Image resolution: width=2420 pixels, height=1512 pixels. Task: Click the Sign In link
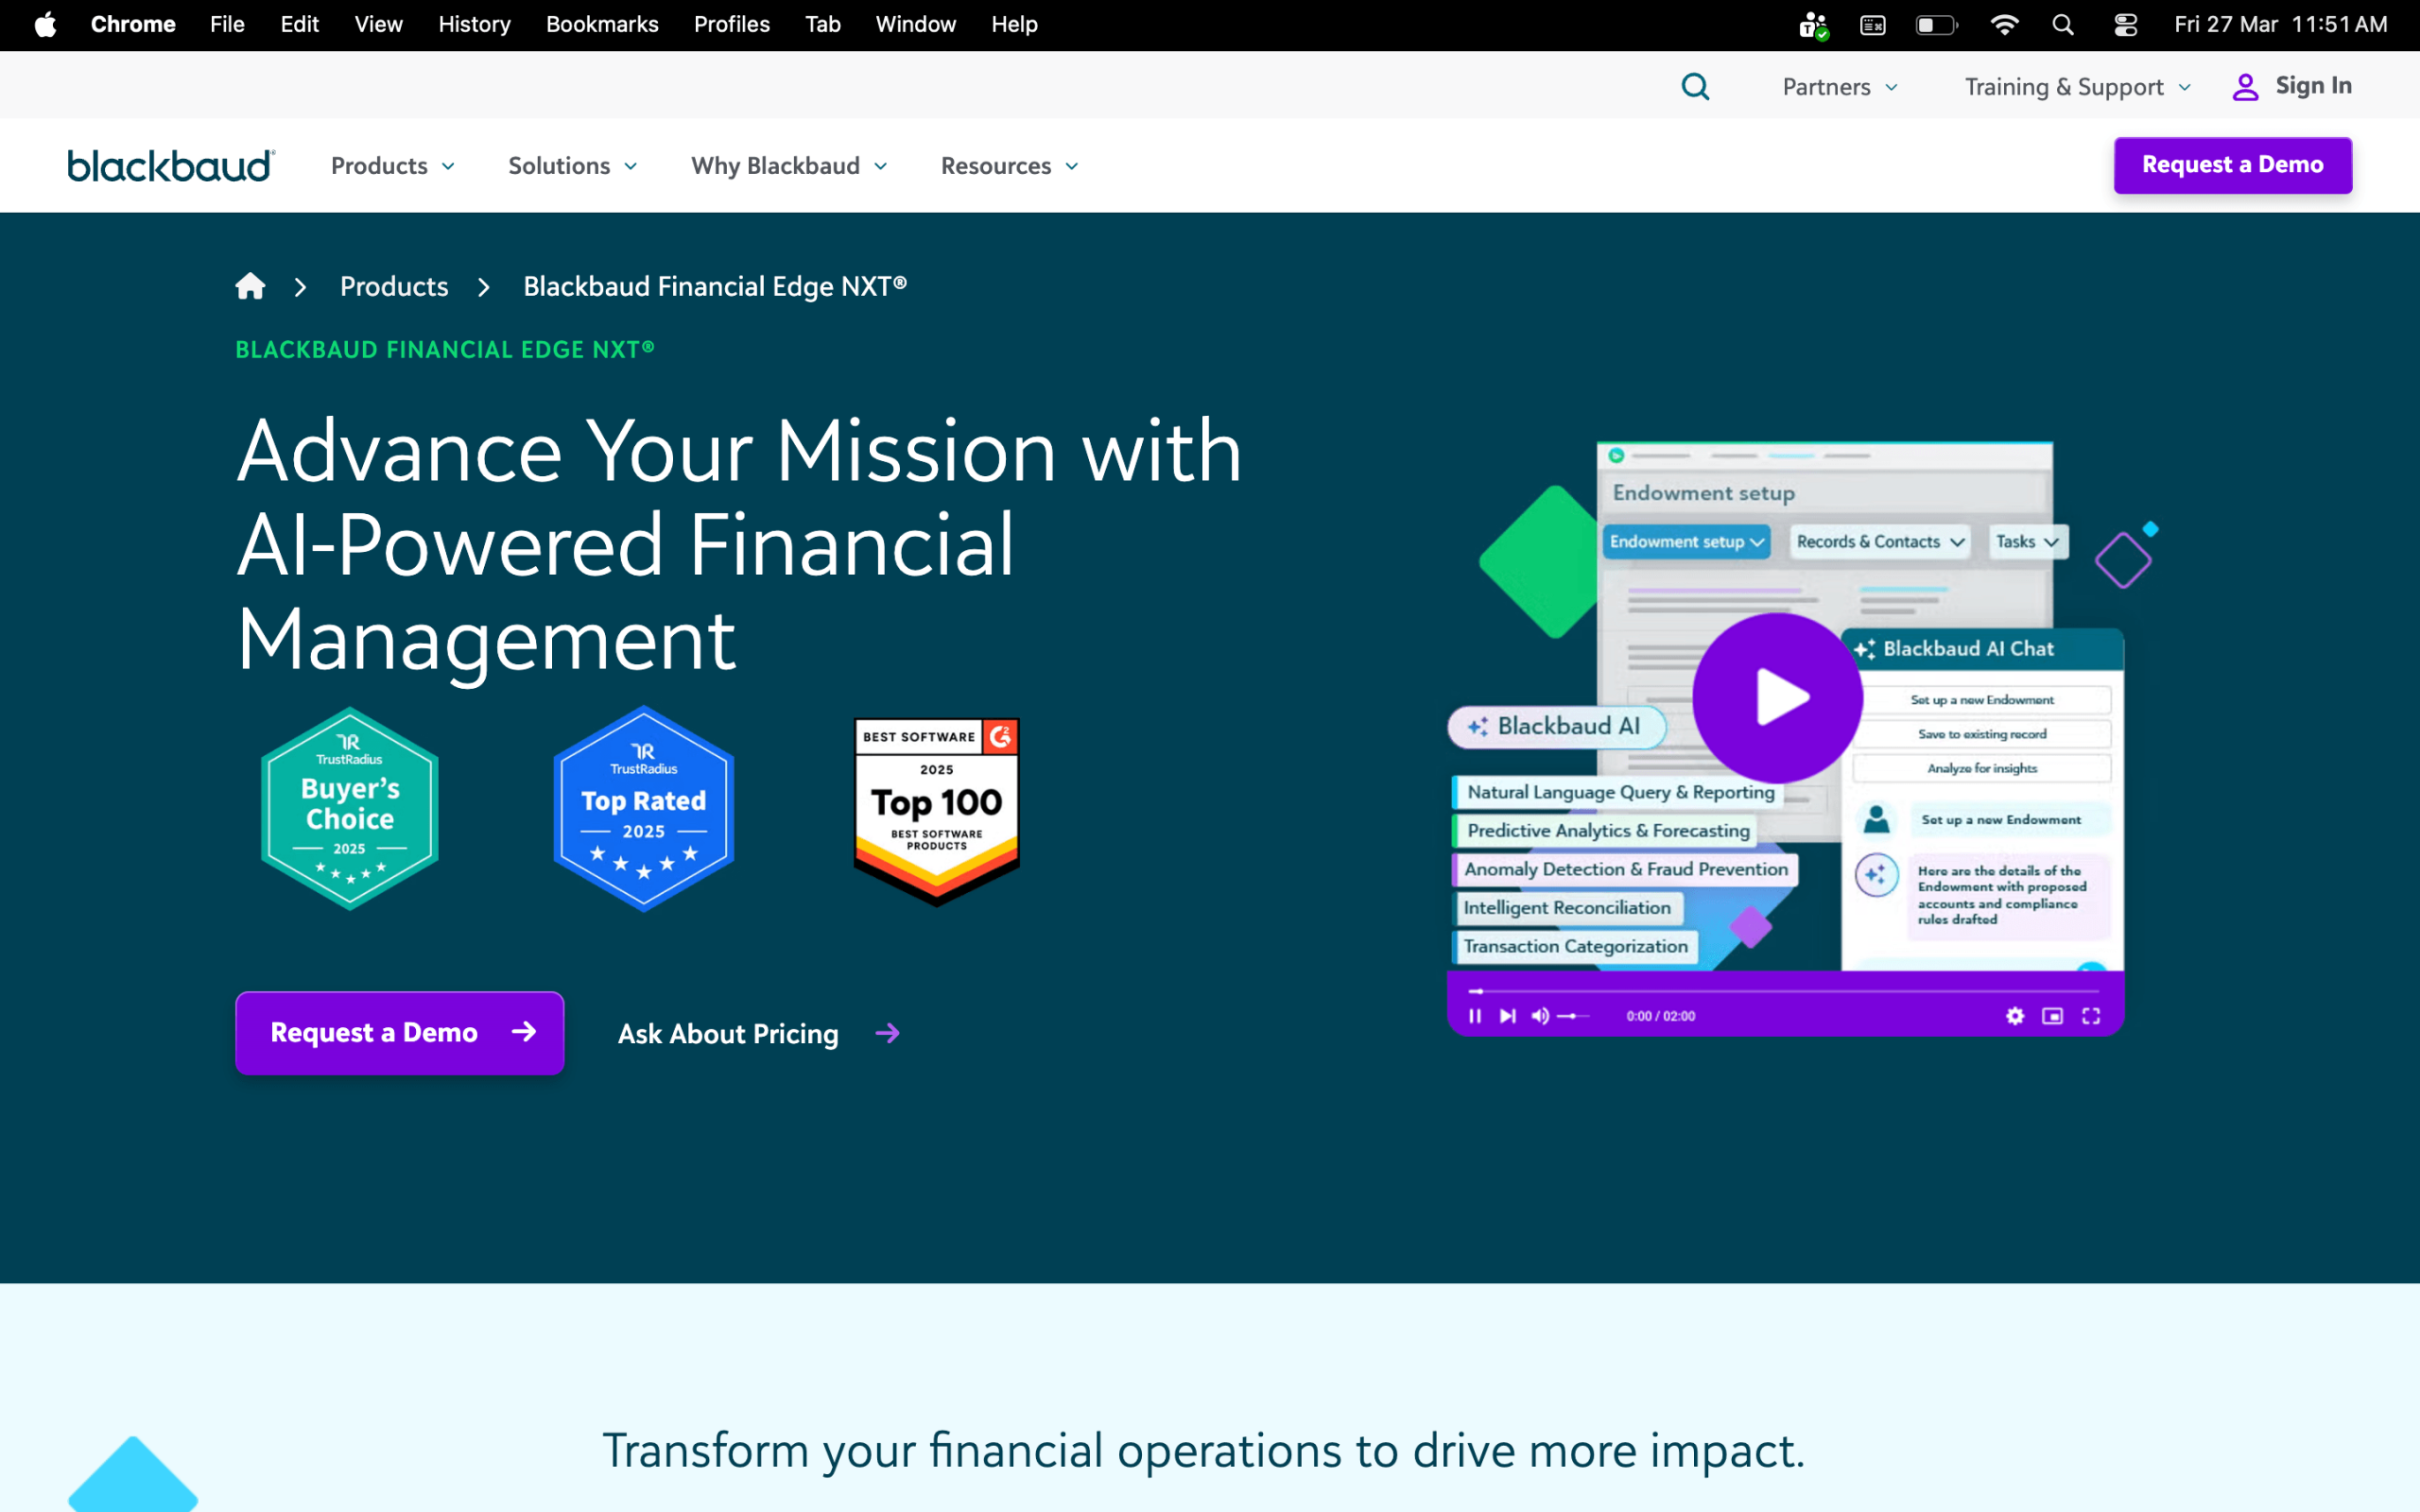tap(2313, 86)
